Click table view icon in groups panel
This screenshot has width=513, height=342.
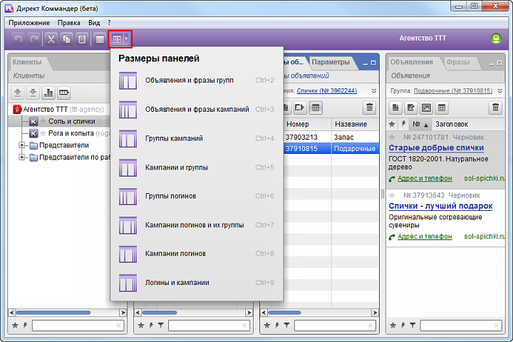[316, 108]
